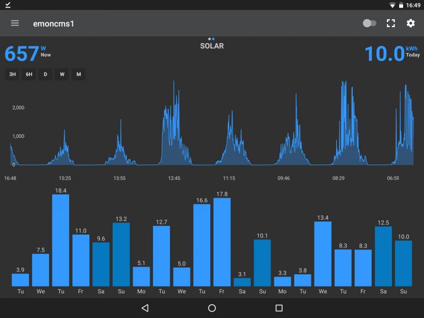
Task: Tap the Android home button
Action: 212,308
